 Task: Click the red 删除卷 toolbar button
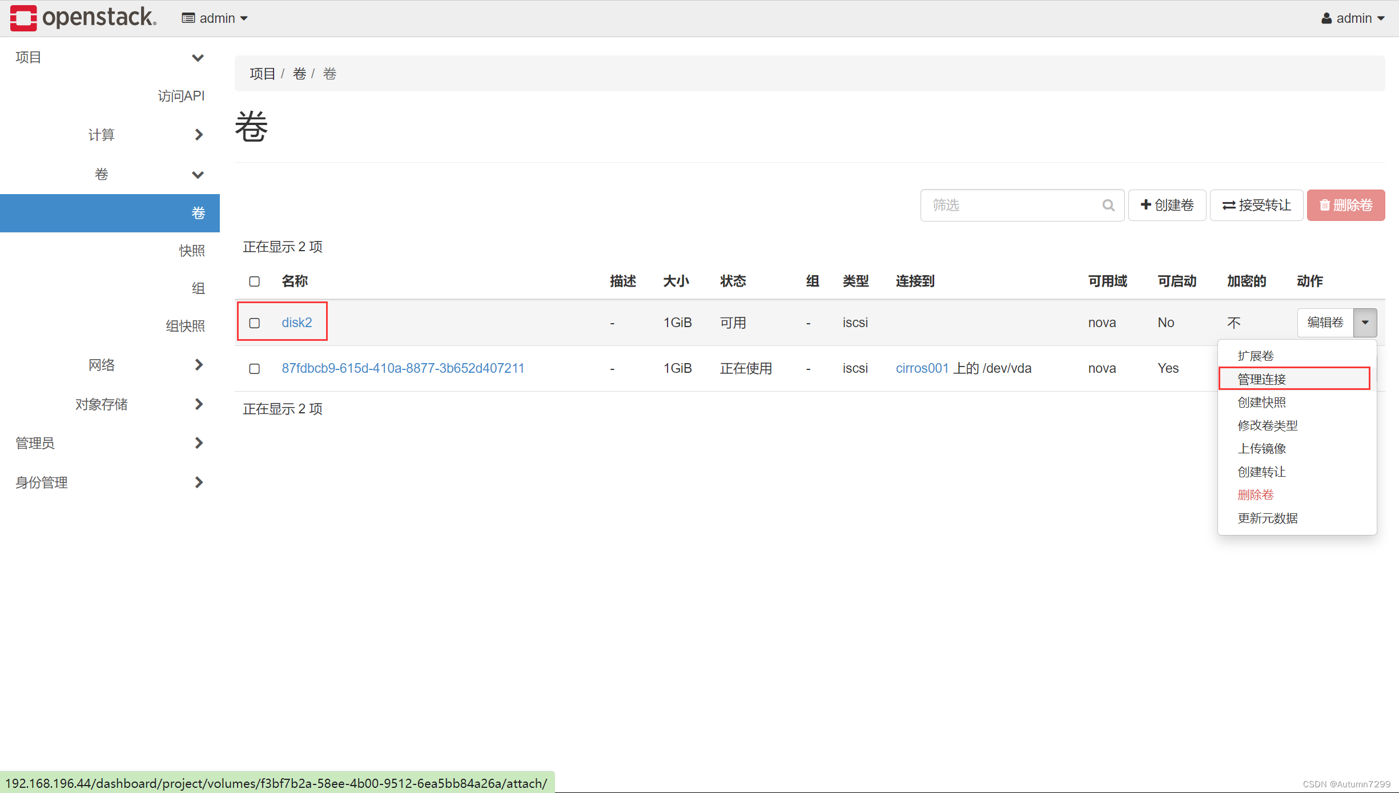[x=1345, y=205]
